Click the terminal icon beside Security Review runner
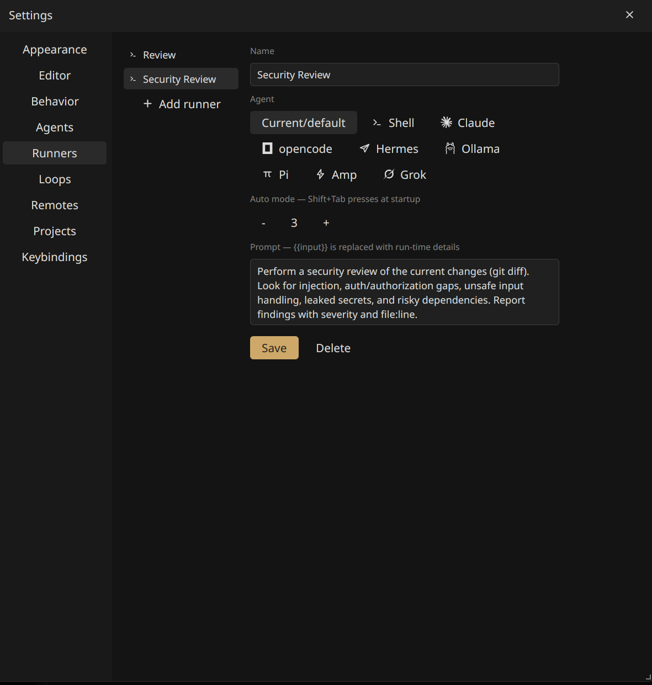Viewport: 652px width, 685px height. coord(133,79)
